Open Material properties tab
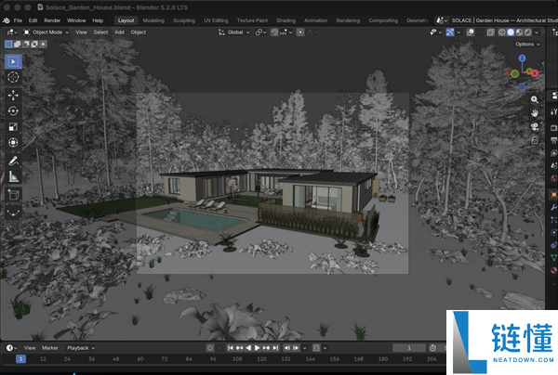This screenshot has width=558, height=375. pyautogui.click(x=553, y=270)
